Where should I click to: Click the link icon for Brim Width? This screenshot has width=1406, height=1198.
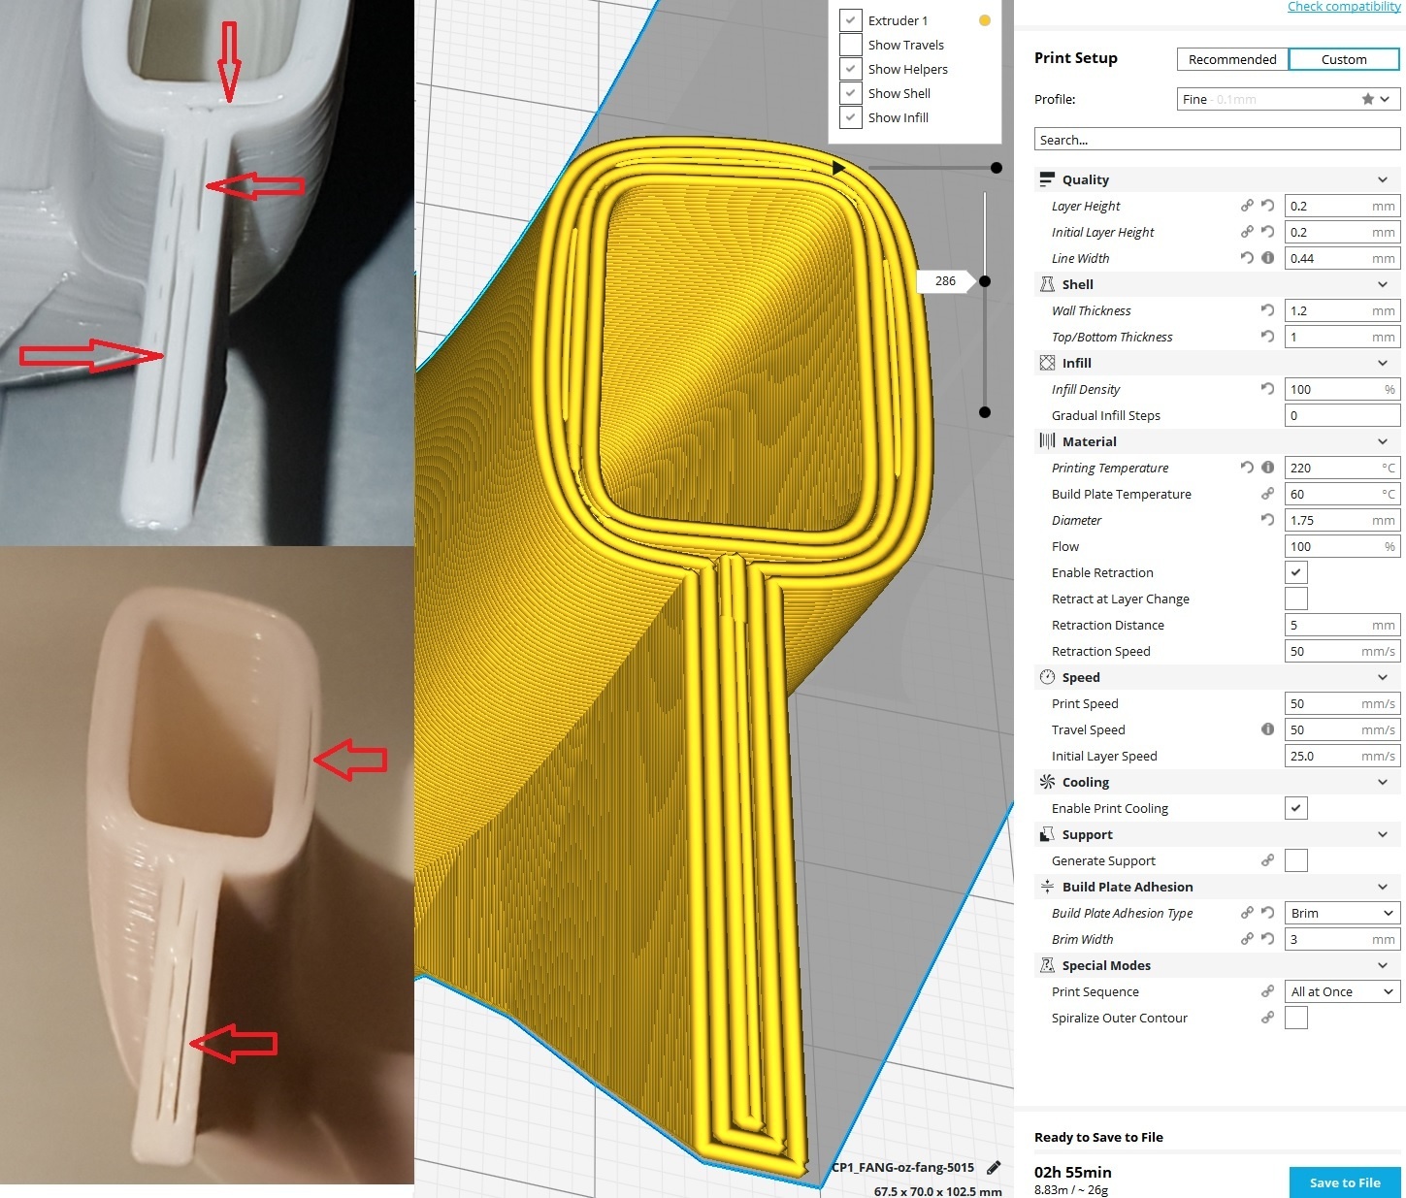point(1247,939)
